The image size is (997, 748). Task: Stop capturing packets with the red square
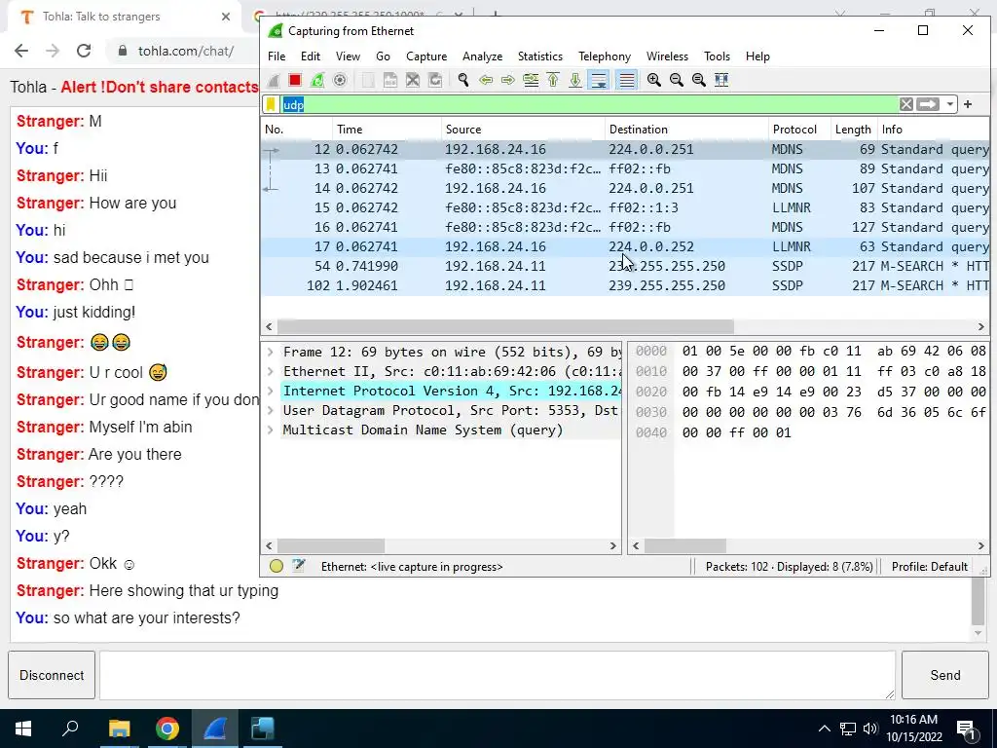pos(294,80)
